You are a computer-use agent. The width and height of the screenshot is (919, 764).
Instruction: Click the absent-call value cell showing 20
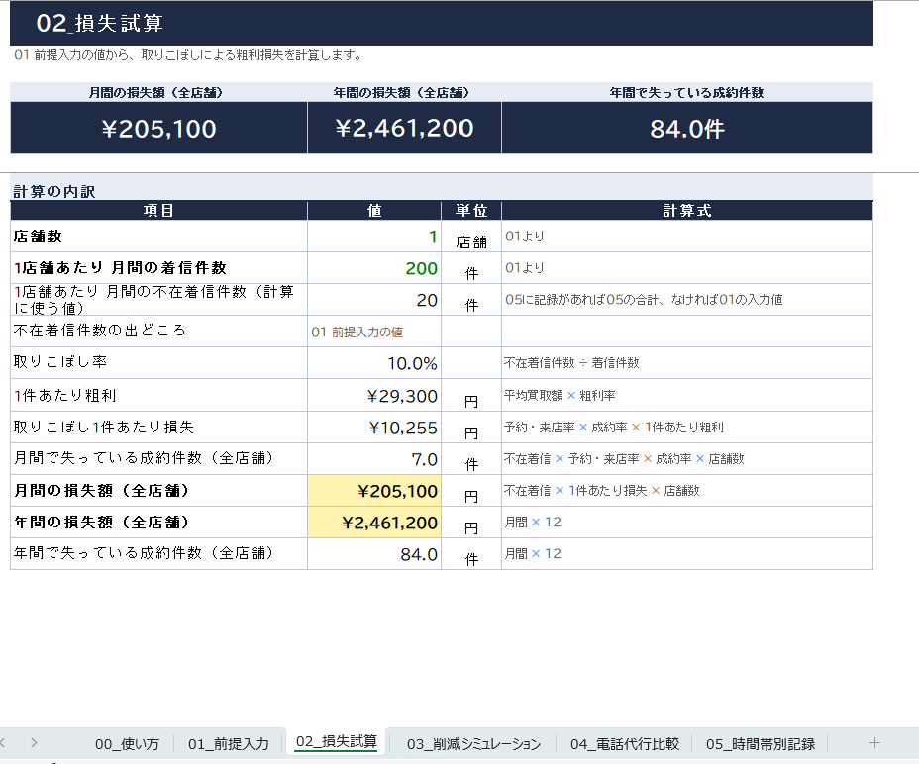[x=374, y=300]
